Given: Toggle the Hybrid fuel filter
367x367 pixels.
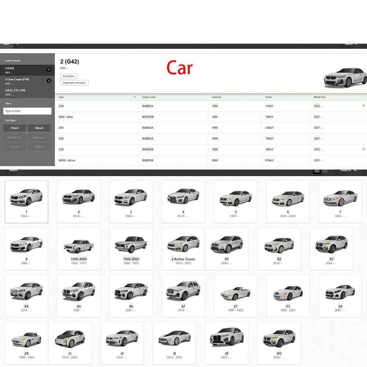Looking at the screenshot, I should pyautogui.click(x=39, y=147).
